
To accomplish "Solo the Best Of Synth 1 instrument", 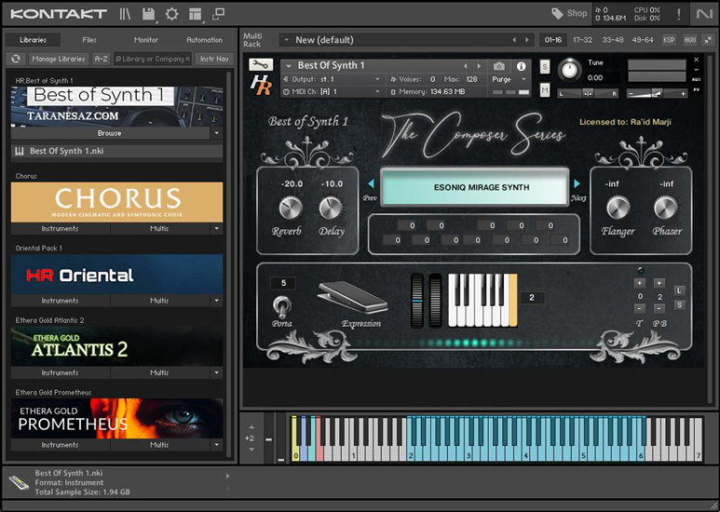I will point(545,68).
